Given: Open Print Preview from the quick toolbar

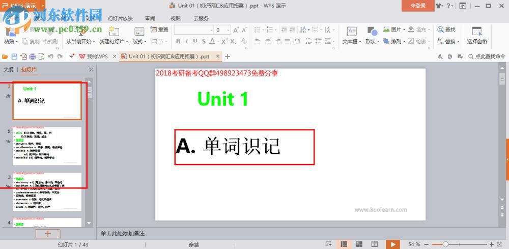Looking at the screenshot, I should (42, 57).
